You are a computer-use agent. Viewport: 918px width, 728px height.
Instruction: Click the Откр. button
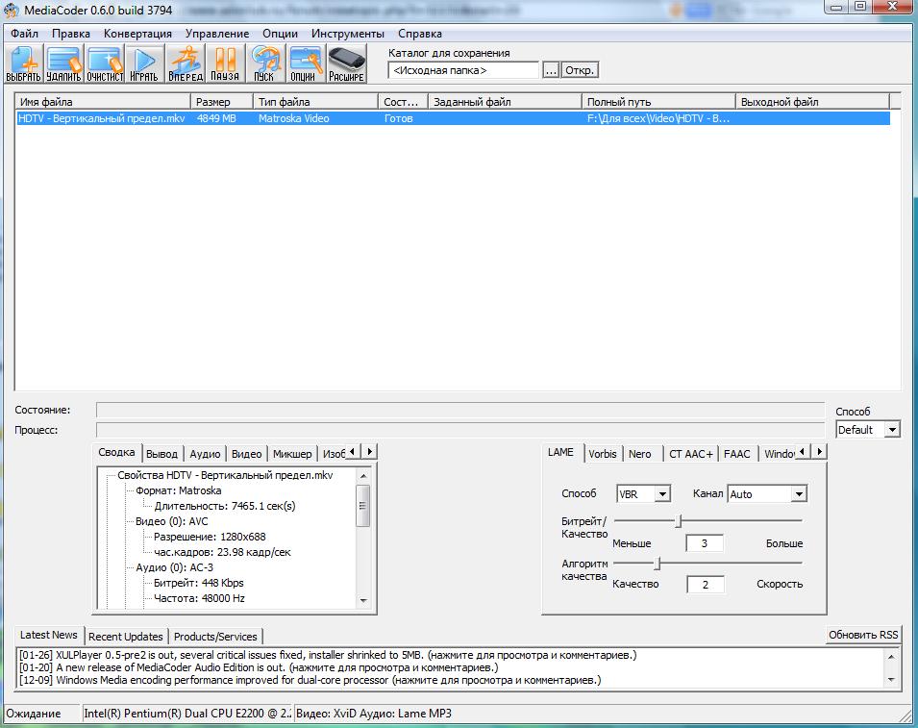(580, 70)
